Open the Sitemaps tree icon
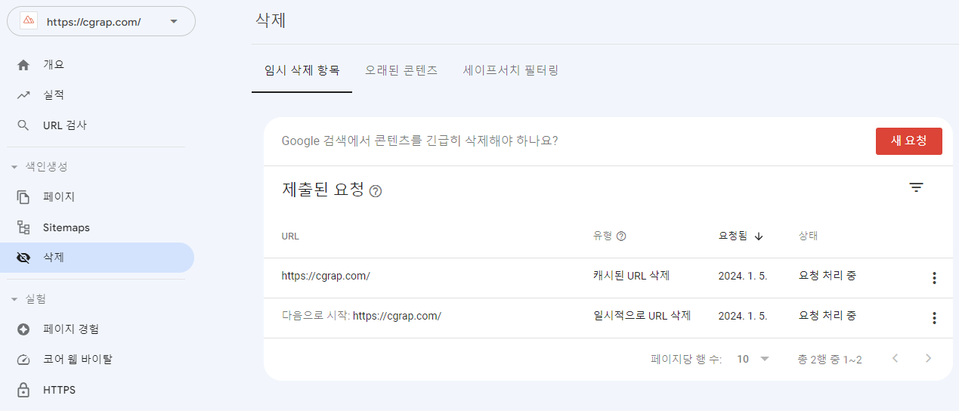Image resolution: width=959 pixels, height=411 pixels. (23, 227)
